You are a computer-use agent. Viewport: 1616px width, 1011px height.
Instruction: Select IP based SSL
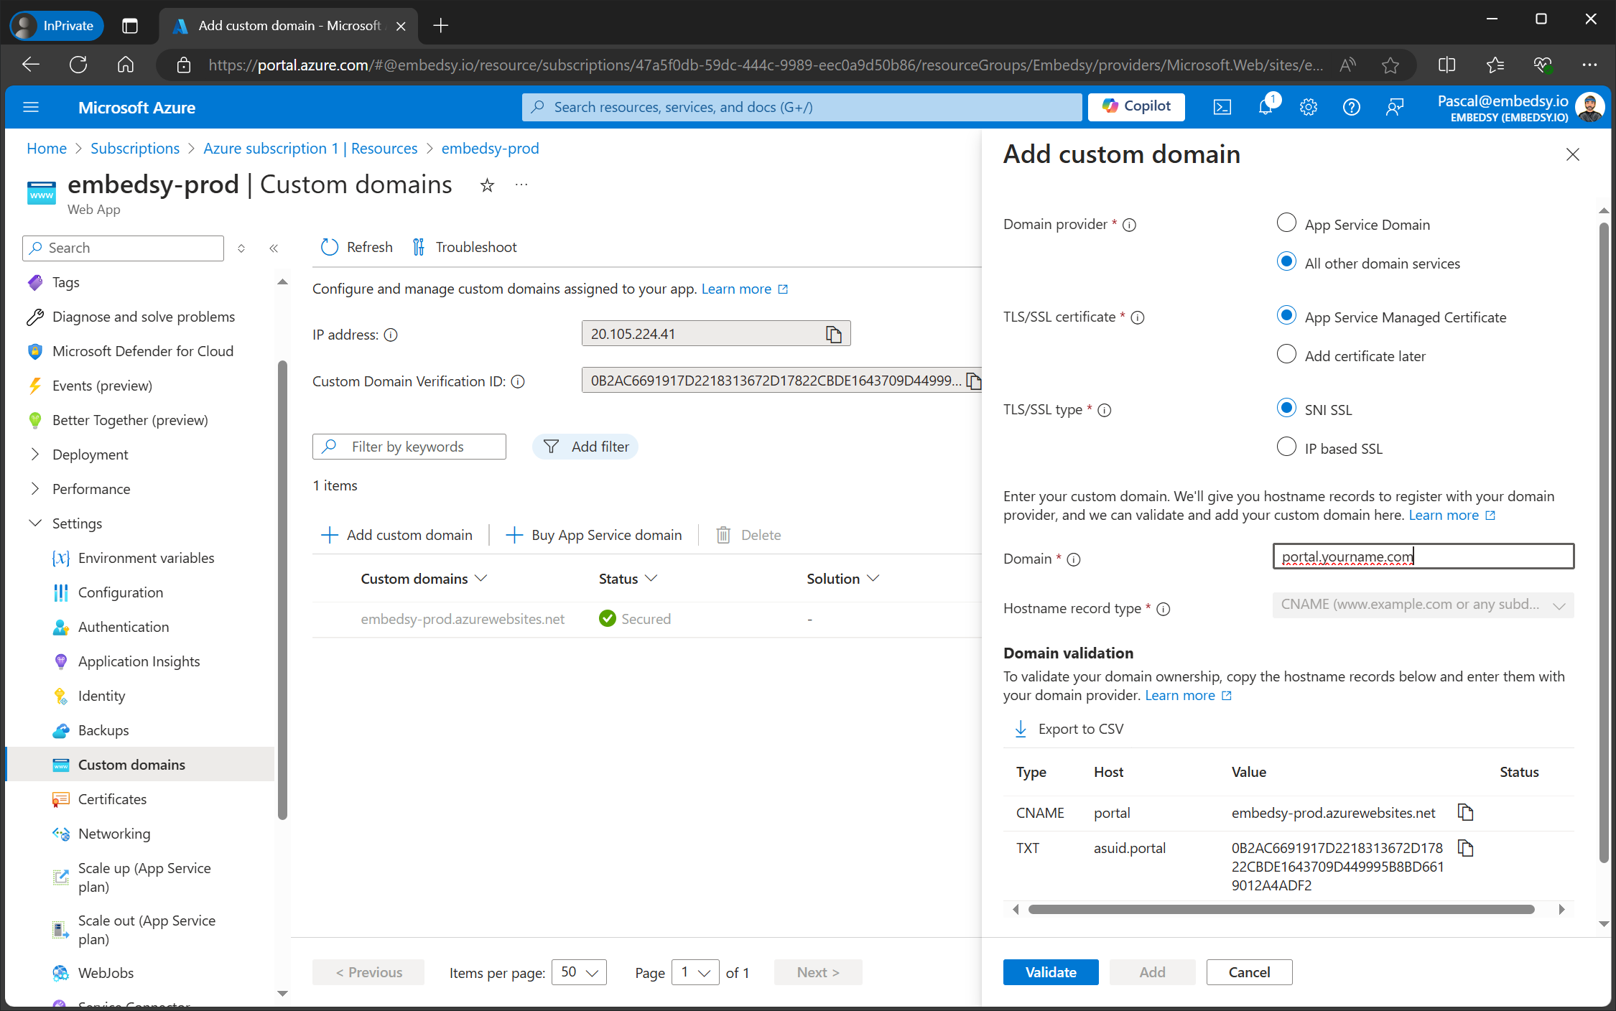[1286, 447]
